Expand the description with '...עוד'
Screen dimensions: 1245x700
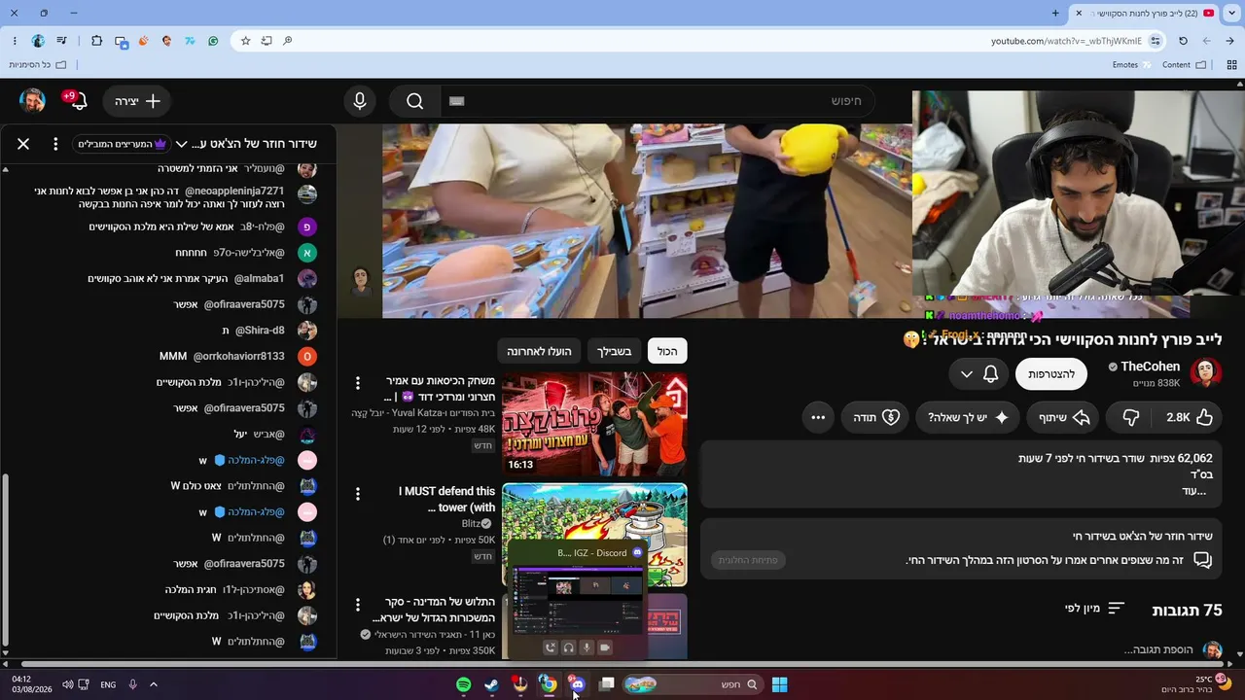point(1193,491)
